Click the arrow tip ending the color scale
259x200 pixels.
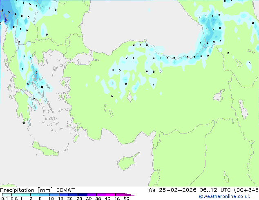pos(129,195)
